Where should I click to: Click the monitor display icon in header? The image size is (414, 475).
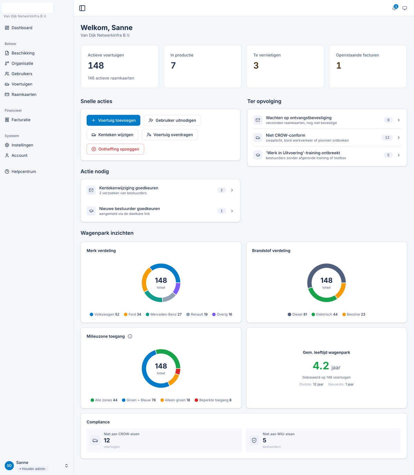click(405, 8)
